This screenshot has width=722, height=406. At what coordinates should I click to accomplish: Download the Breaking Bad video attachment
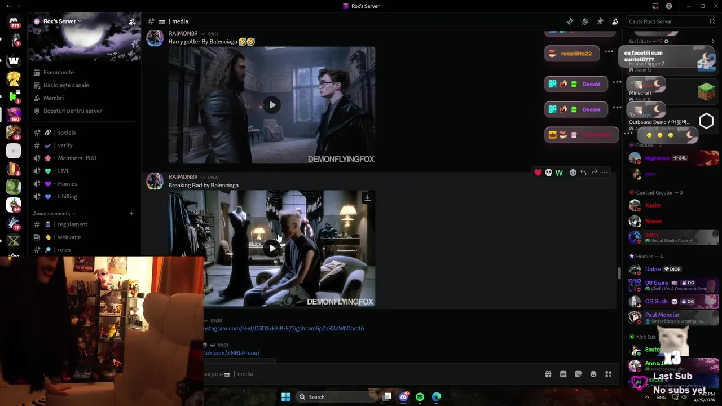pos(367,198)
